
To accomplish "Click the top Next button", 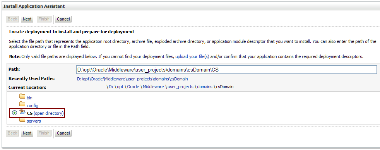I will [27, 19].
